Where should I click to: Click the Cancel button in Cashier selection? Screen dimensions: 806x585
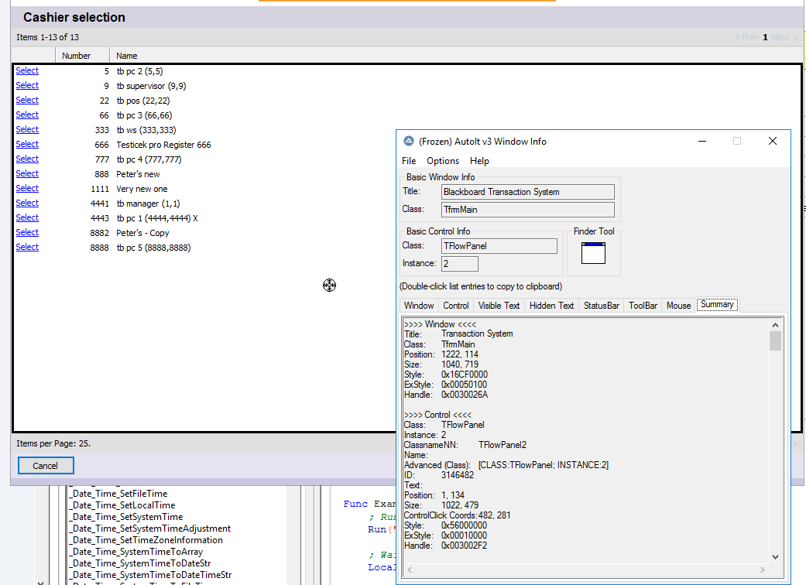click(x=46, y=465)
